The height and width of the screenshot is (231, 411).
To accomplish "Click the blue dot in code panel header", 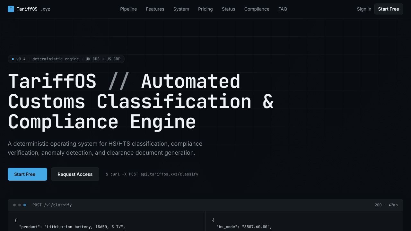I will tap(25, 205).
